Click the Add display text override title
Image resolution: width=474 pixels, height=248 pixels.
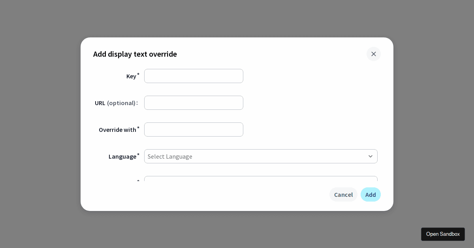click(x=135, y=54)
